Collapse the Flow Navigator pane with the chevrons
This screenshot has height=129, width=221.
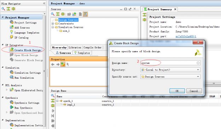coord(44,4)
